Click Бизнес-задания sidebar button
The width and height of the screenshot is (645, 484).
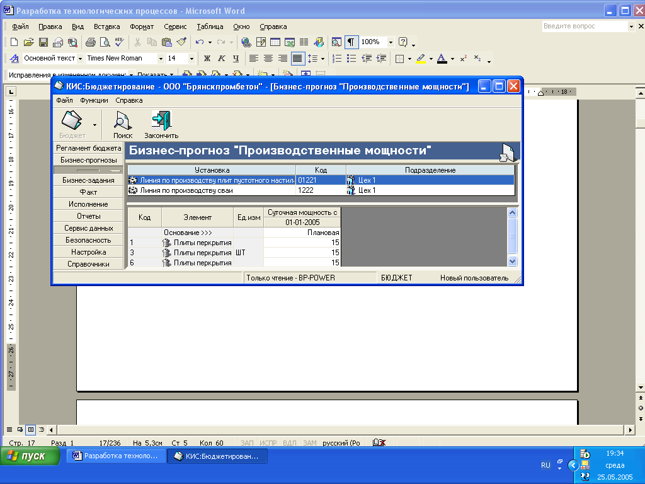click(x=88, y=180)
